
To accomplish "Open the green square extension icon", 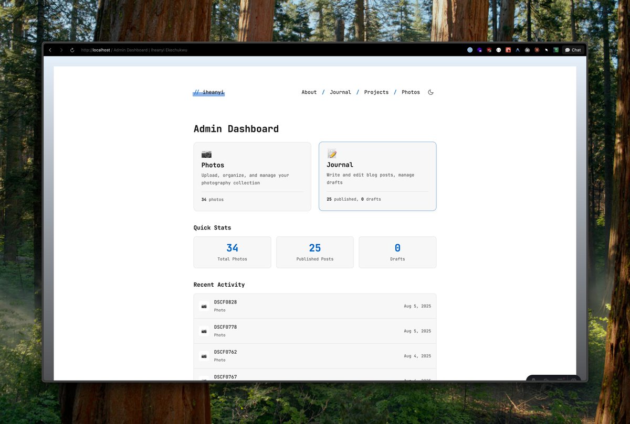I will point(556,50).
